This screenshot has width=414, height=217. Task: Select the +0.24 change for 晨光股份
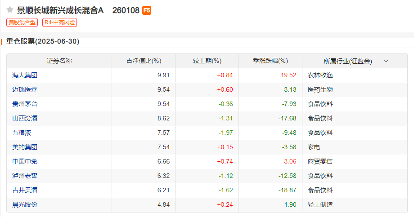[225, 204]
